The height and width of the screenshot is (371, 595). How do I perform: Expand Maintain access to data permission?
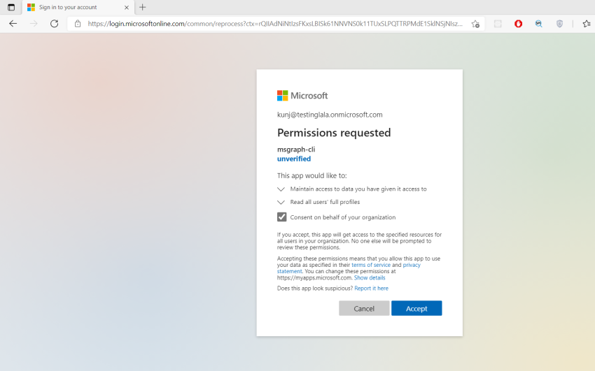click(x=281, y=189)
